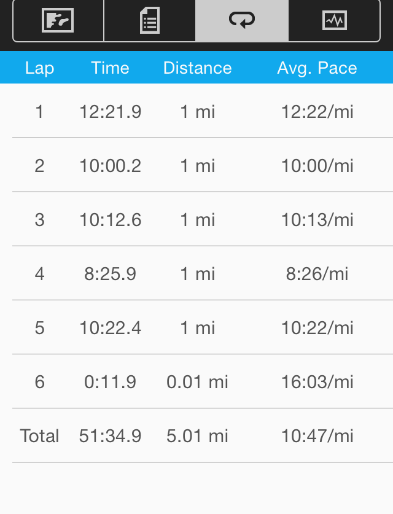Open the charts graph tab

334,21
